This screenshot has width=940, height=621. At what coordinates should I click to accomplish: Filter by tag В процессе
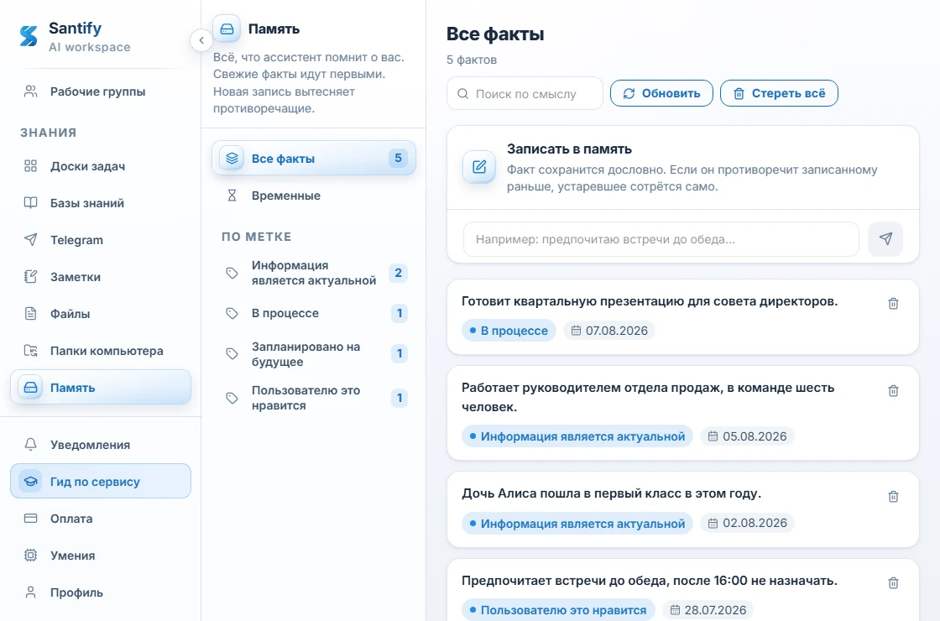314,314
